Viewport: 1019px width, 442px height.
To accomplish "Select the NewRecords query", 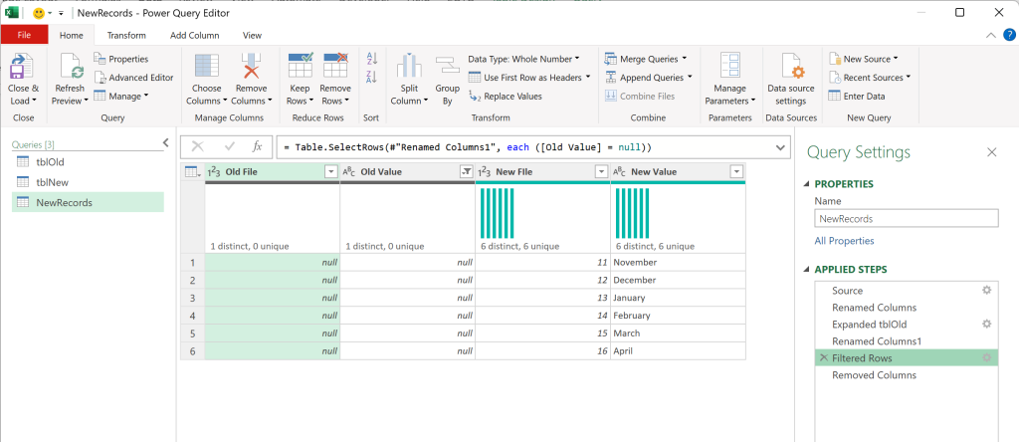I will click(x=88, y=202).
